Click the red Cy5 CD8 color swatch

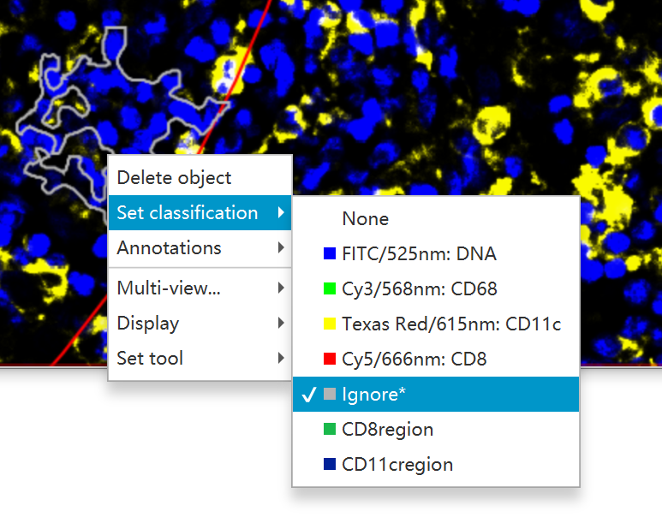(x=329, y=360)
